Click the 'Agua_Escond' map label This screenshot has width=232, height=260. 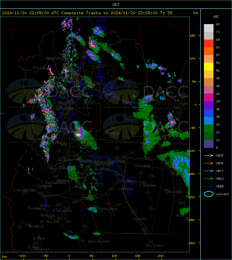click(98, 241)
